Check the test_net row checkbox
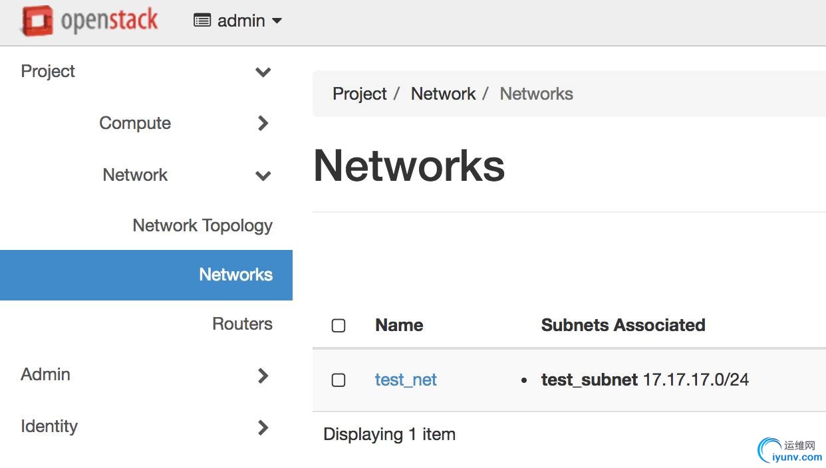Viewport: 826px width, 468px height. pyautogui.click(x=339, y=380)
